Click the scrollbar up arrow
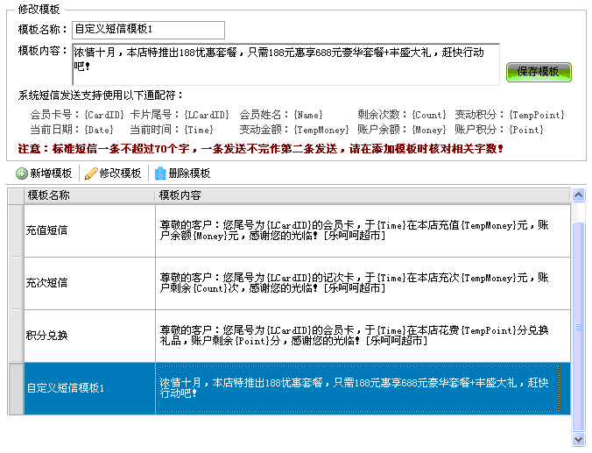Viewport: 592px width, 453px height. pos(577,195)
